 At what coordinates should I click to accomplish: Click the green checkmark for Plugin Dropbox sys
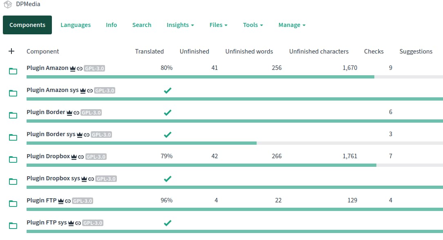(x=167, y=179)
